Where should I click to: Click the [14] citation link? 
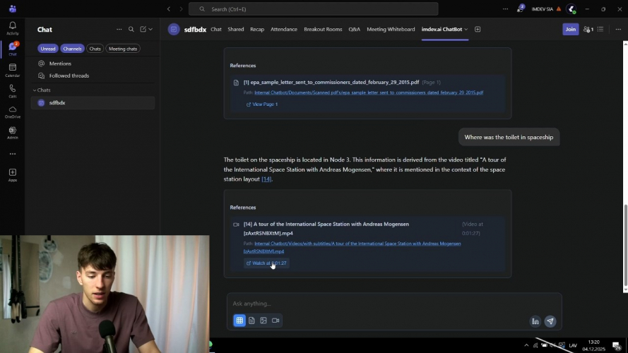point(266,179)
